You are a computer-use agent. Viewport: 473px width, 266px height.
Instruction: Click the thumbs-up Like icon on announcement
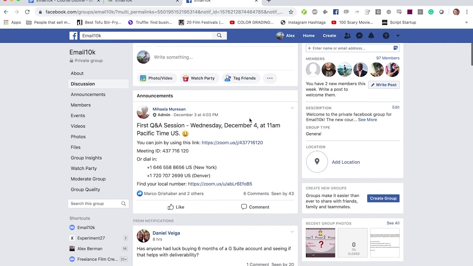tap(171, 207)
